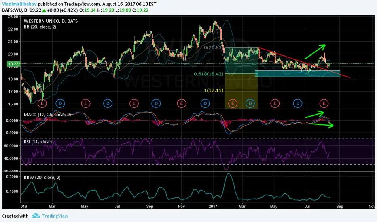Click the E marker directly above the 2016 Nov label
Image resolution: width=377 pixels, height=222 pixels.
182,103
